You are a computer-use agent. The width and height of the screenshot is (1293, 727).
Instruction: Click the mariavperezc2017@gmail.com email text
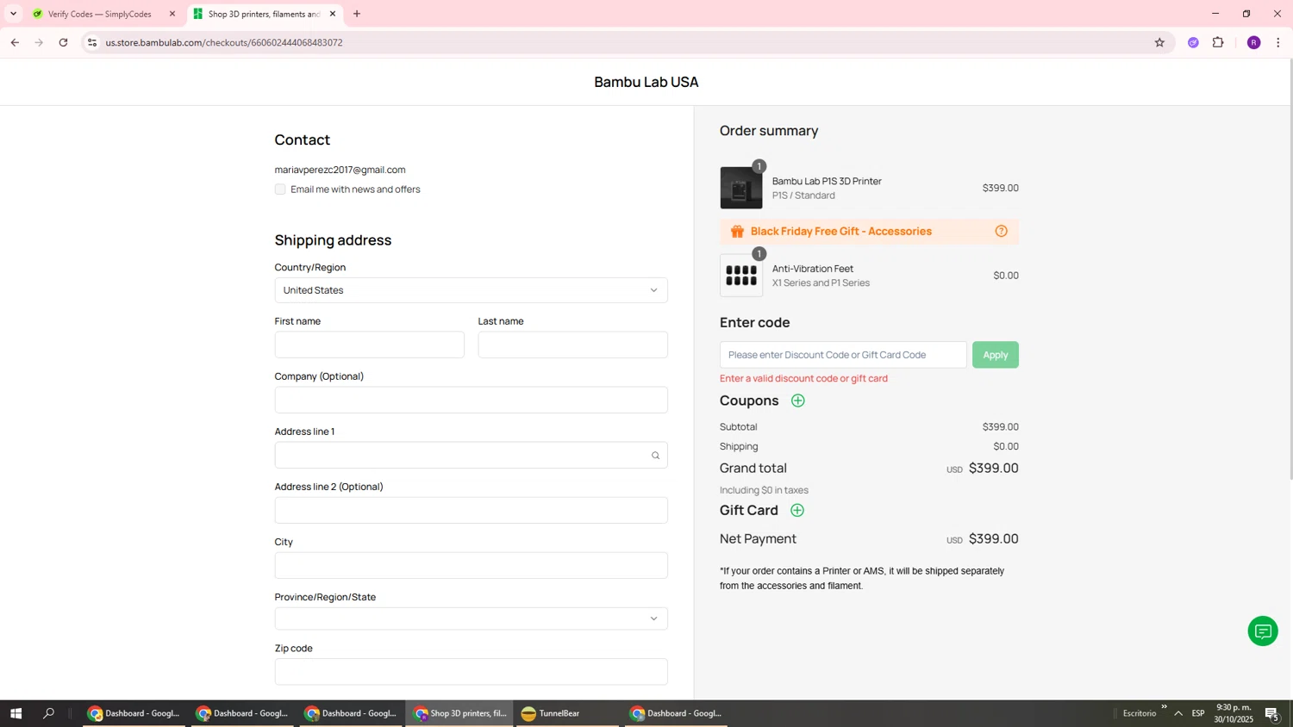coord(340,170)
